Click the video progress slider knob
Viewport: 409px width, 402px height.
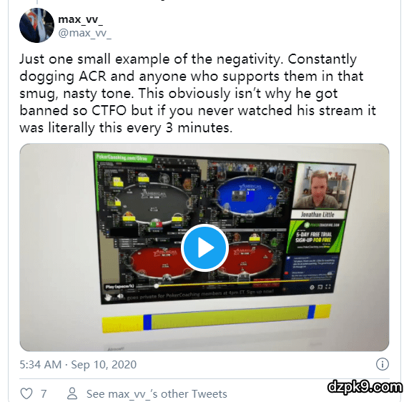tap(157, 285)
